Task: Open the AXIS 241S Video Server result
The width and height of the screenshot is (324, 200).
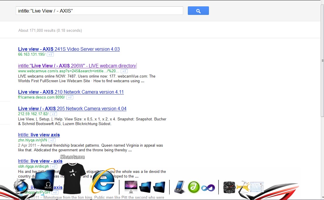Action: tap(69, 49)
